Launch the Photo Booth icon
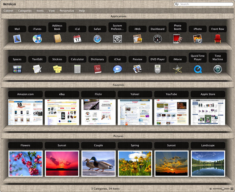Image resolution: width=235 pixels, height=192 pixels. 178,39
